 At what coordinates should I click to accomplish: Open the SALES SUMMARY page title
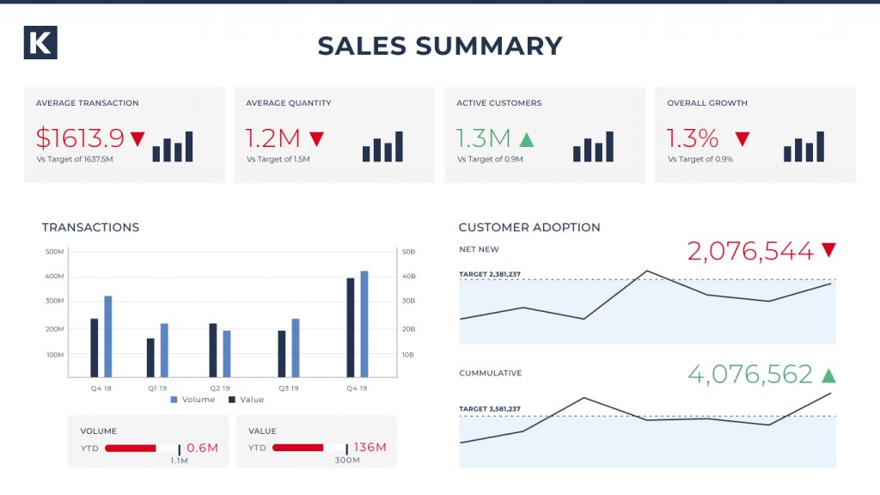coord(440,46)
